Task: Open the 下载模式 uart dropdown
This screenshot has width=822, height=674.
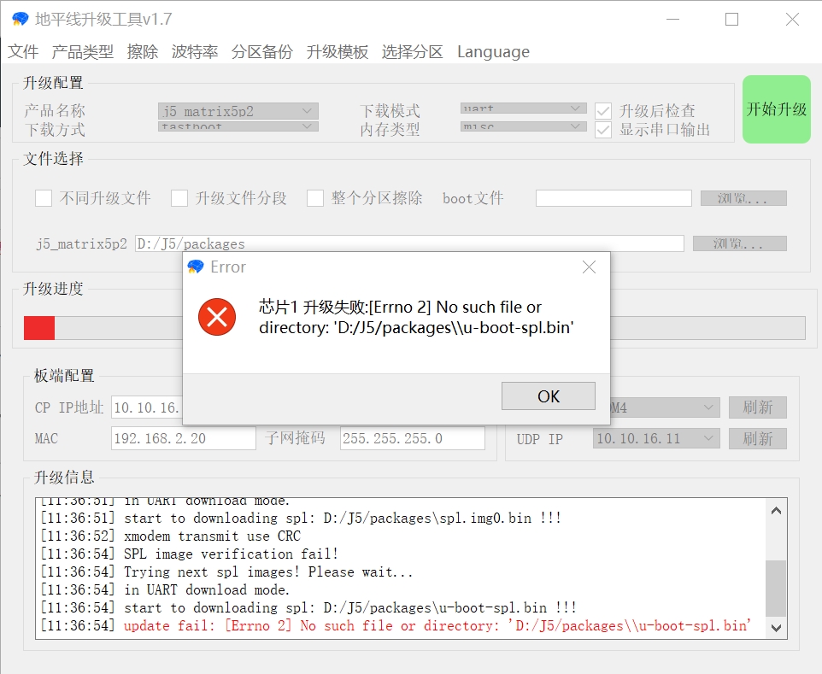Action: pos(521,108)
